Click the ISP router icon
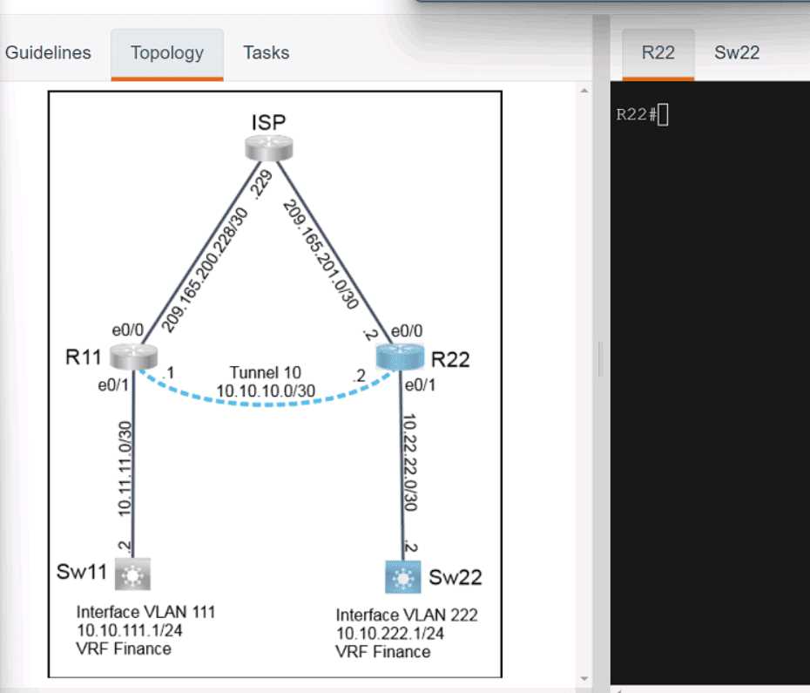810x693 pixels. 268,148
